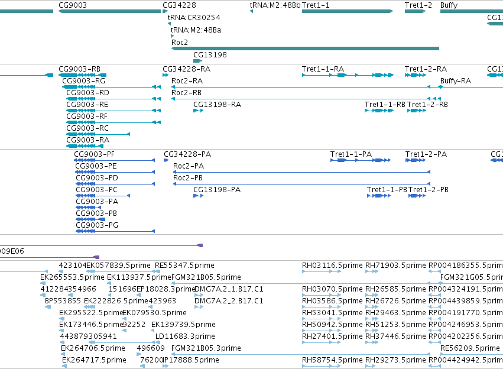
Task: Click EST EK265553.5prime
Action: (x=72, y=278)
